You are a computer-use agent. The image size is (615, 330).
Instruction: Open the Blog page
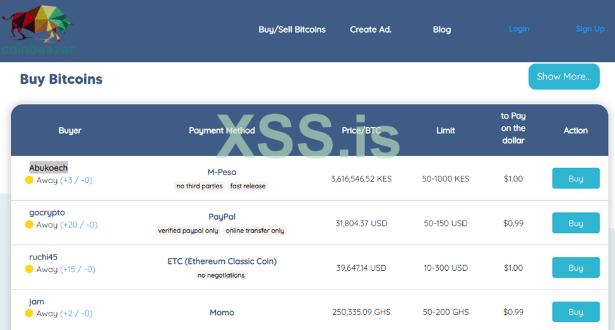point(442,30)
